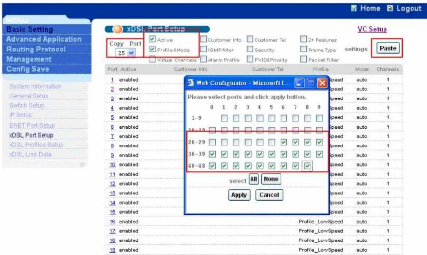Viewport: 427px width, 255px height.
Task: Check the Customer Tel checkbox
Action: [x=250, y=39]
